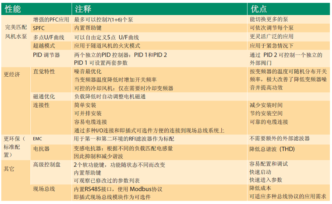The width and height of the screenshot is (332, 204).
Task: Select the 磁通优化 cell
Action: click(x=44, y=97)
